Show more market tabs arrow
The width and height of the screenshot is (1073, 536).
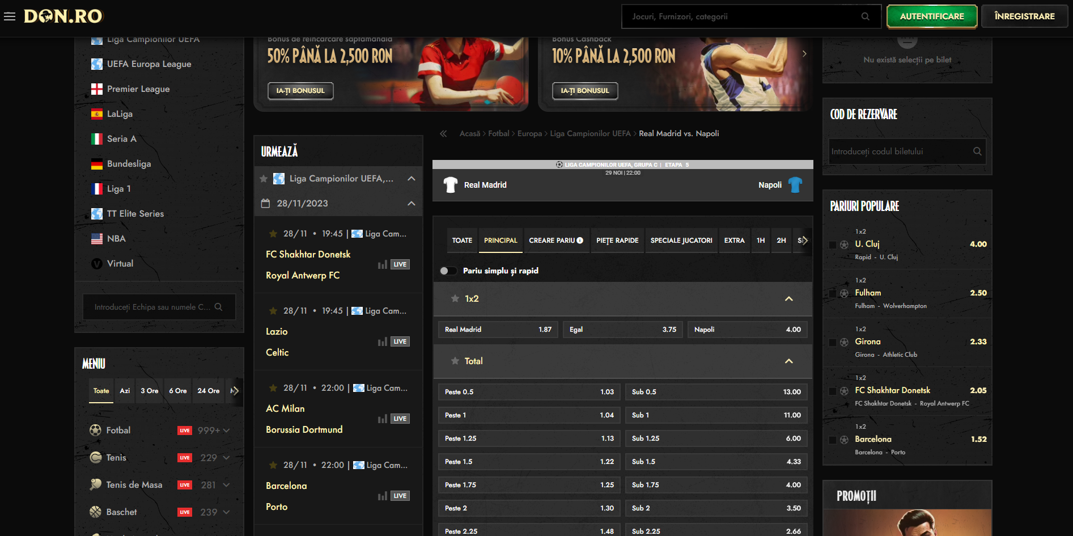[x=804, y=240]
